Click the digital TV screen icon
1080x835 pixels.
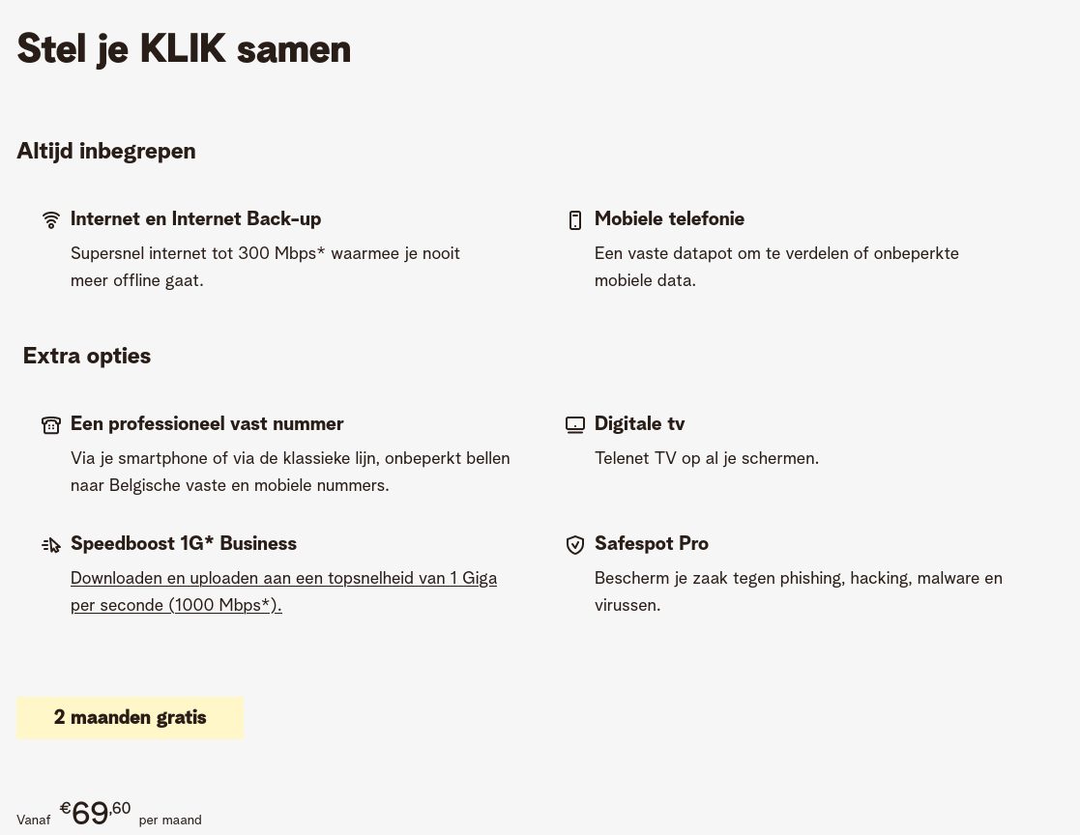[x=575, y=425]
